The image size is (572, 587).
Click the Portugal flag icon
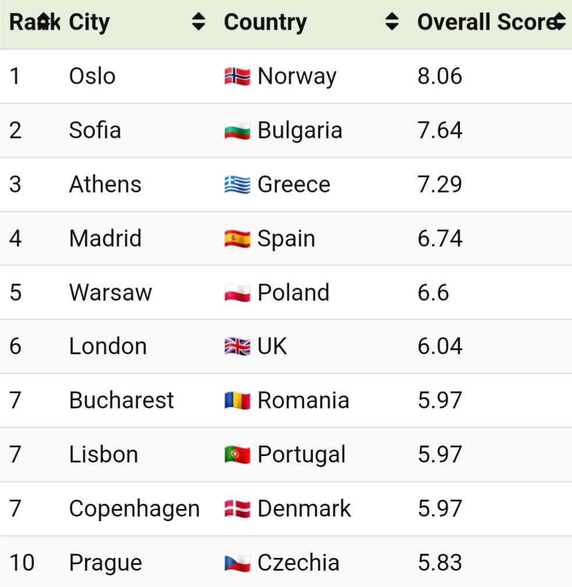[x=237, y=455]
